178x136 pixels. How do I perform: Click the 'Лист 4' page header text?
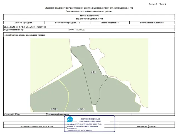(x=162, y=4)
